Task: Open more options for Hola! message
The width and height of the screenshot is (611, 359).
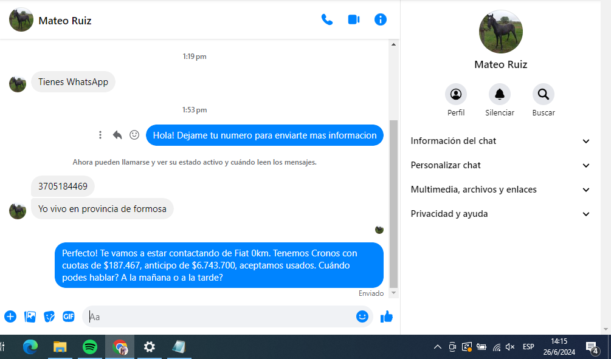Action: (100, 135)
